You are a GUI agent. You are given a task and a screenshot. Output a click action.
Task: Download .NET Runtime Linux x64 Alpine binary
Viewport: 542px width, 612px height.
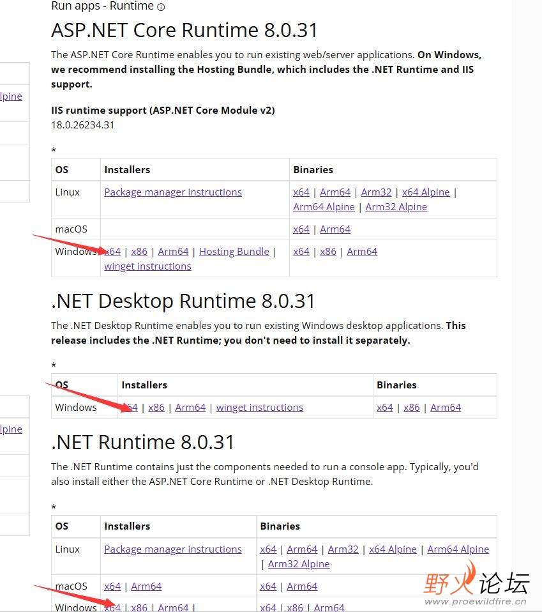pyautogui.click(x=393, y=549)
